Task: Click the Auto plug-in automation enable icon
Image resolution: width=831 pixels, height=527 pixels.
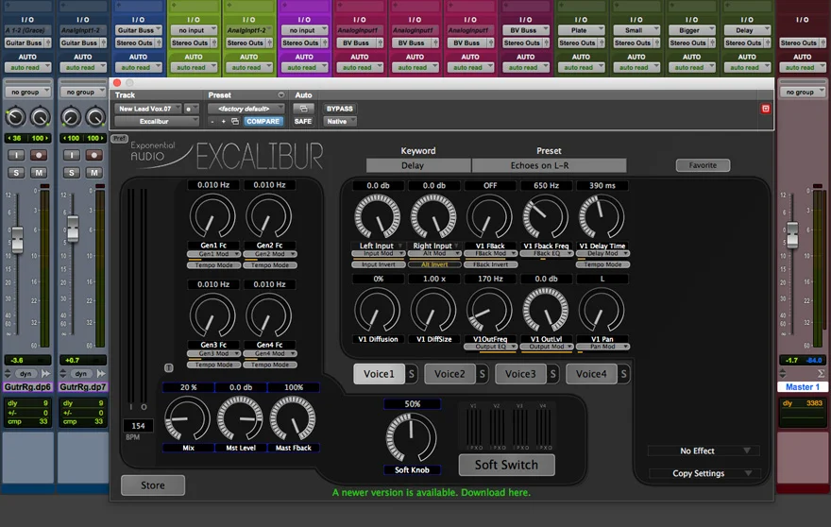Action: [303, 109]
